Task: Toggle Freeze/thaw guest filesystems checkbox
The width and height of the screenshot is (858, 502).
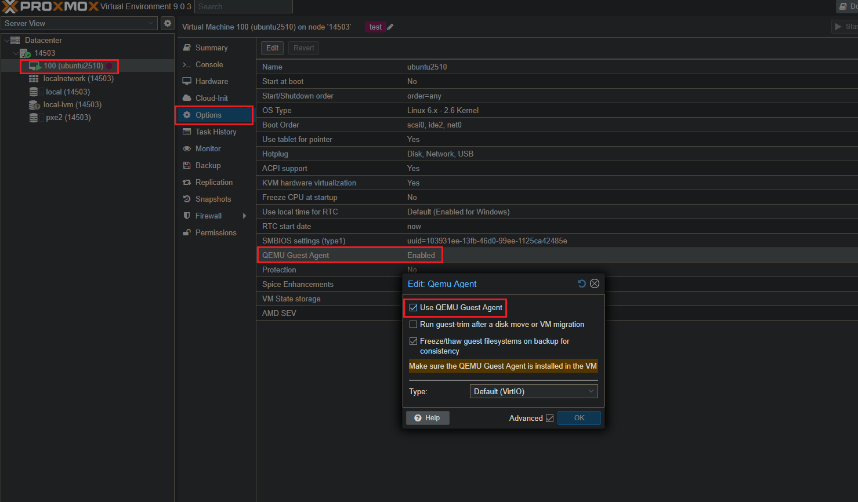Action: click(x=414, y=341)
